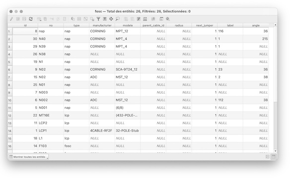Open conditional formatting icon

(x=153, y=19)
